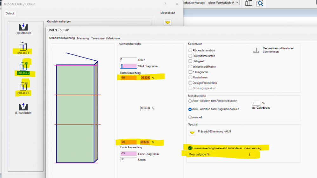Viewport: 317px width, 178px height.
Task: Select the Linie 3 measurement icon
Action: point(23,86)
